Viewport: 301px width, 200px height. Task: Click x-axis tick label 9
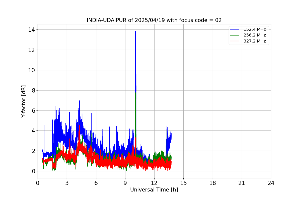[125, 183]
